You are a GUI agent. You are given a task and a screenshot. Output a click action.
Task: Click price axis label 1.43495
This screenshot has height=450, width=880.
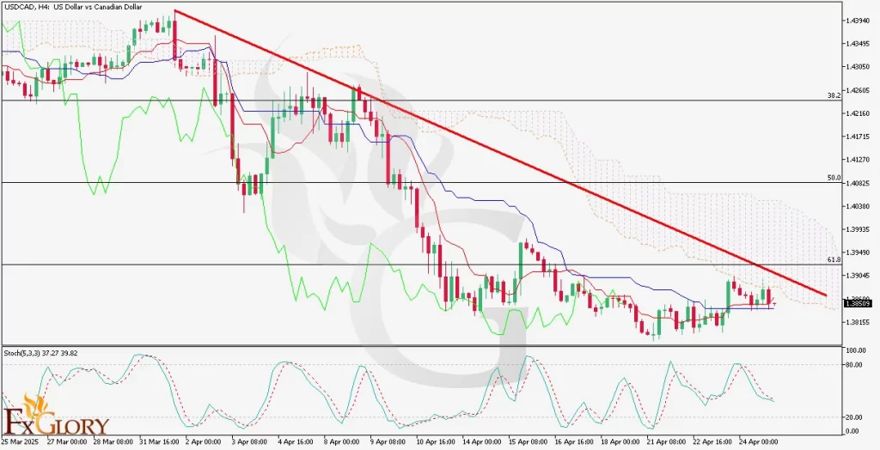coord(859,43)
